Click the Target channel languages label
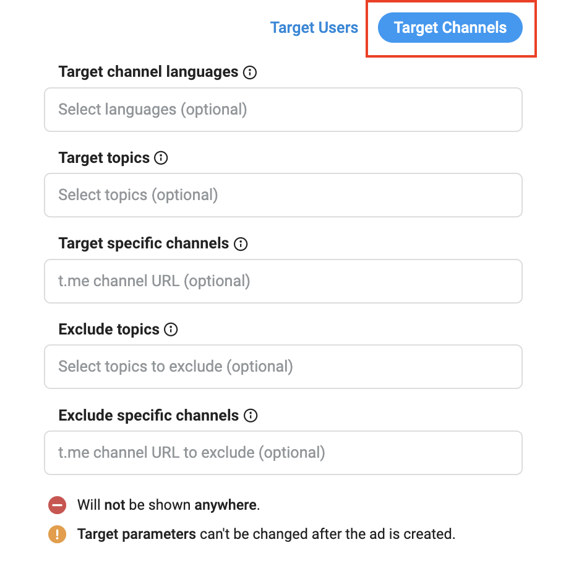 coord(148,72)
